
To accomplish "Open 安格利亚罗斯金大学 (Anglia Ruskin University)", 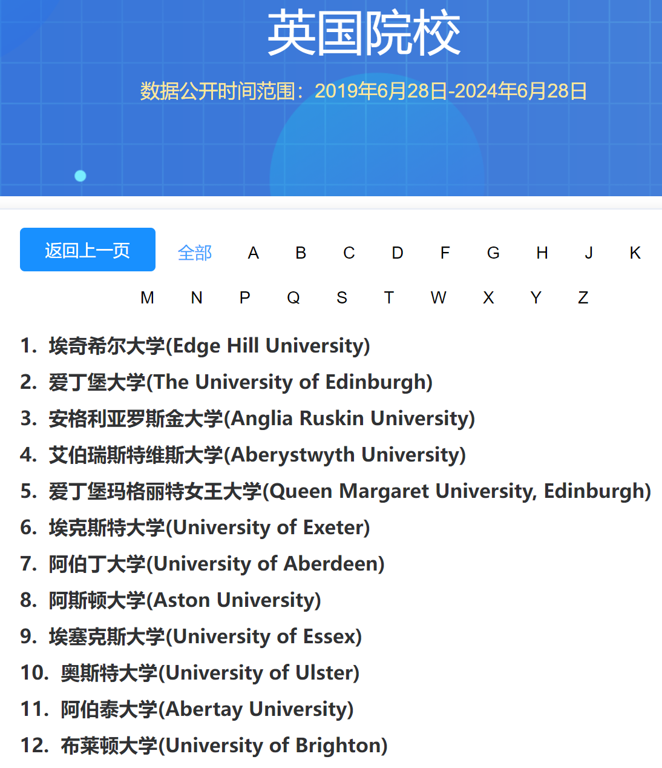I will [x=262, y=419].
